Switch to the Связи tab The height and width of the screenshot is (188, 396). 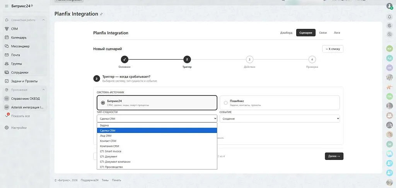(323, 33)
